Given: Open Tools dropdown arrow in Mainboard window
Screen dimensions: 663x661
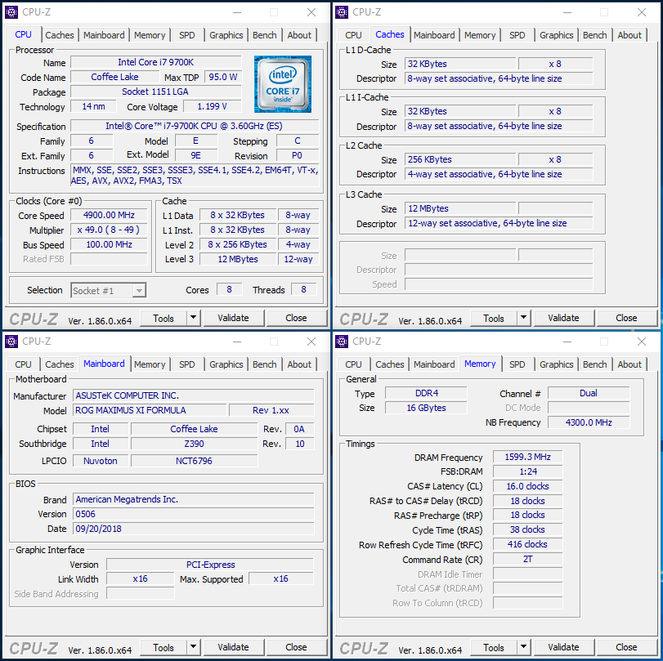Looking at the screenshot, I should (193, 646).
